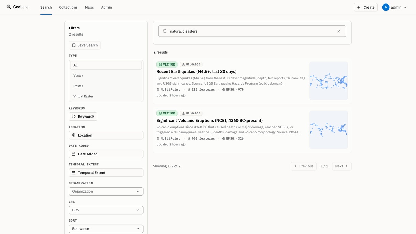Click the MultiPoint label on Volcanic Eruptions result
The height and width of the screenshot is (234, 416).
point(168,139)
